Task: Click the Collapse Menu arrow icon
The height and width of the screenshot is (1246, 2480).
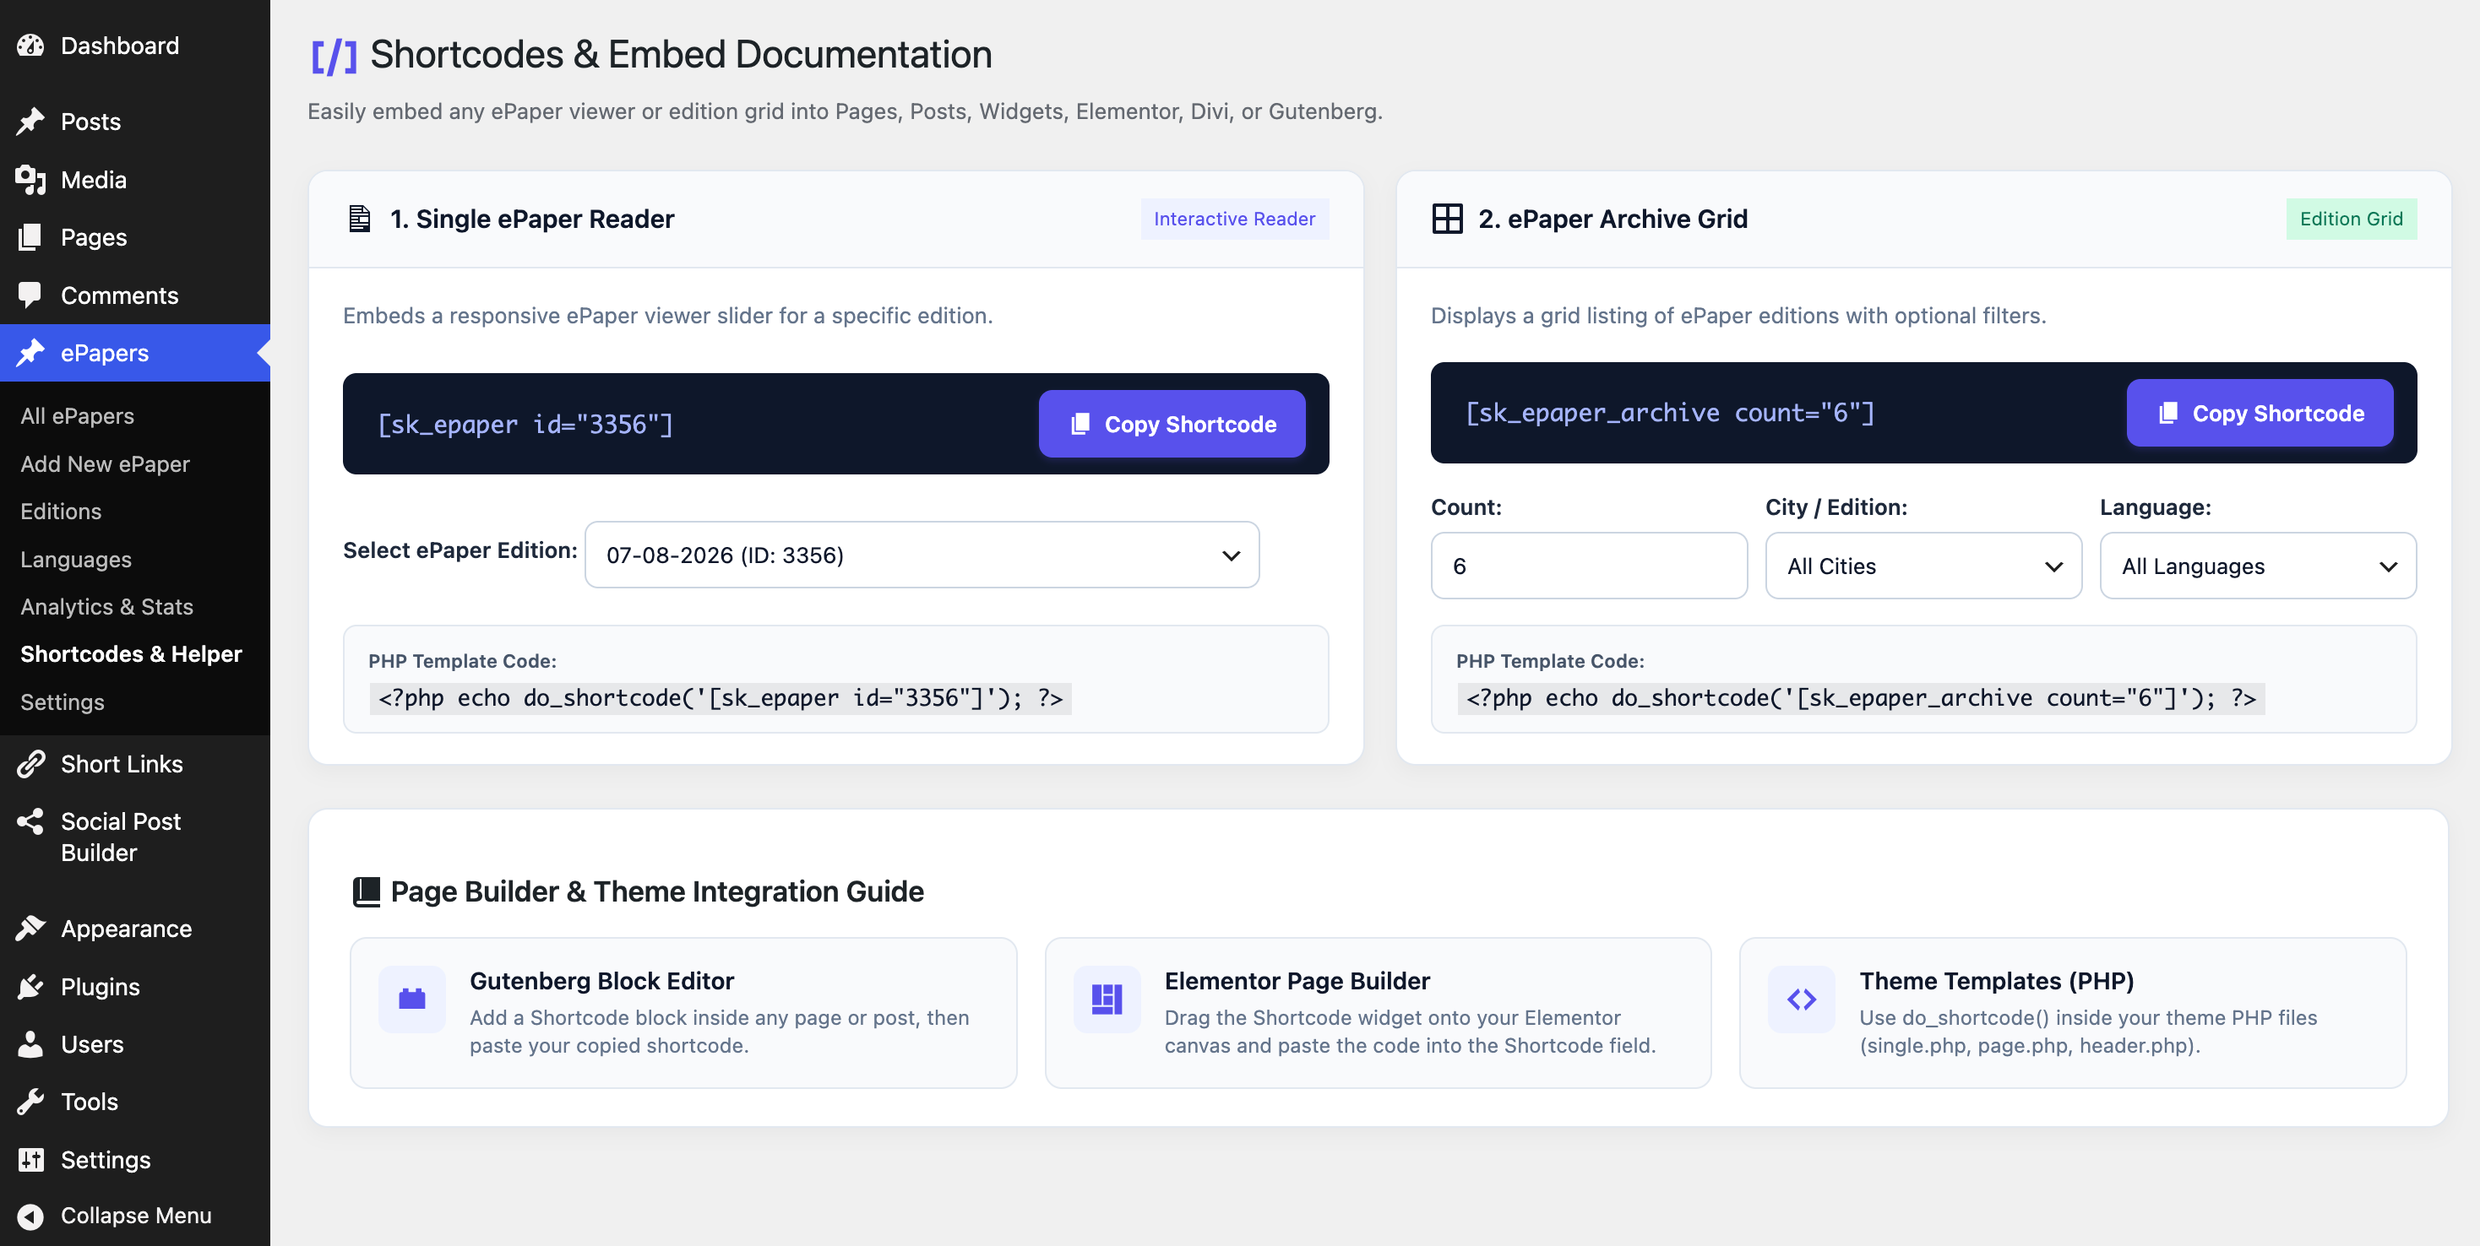Action: 30,1216
